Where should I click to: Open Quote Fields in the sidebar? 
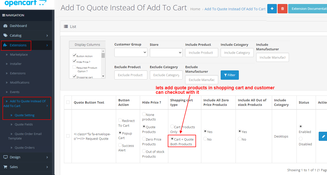(24, 124)
